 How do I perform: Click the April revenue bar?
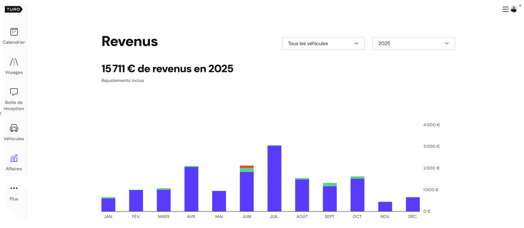(191, 189)
